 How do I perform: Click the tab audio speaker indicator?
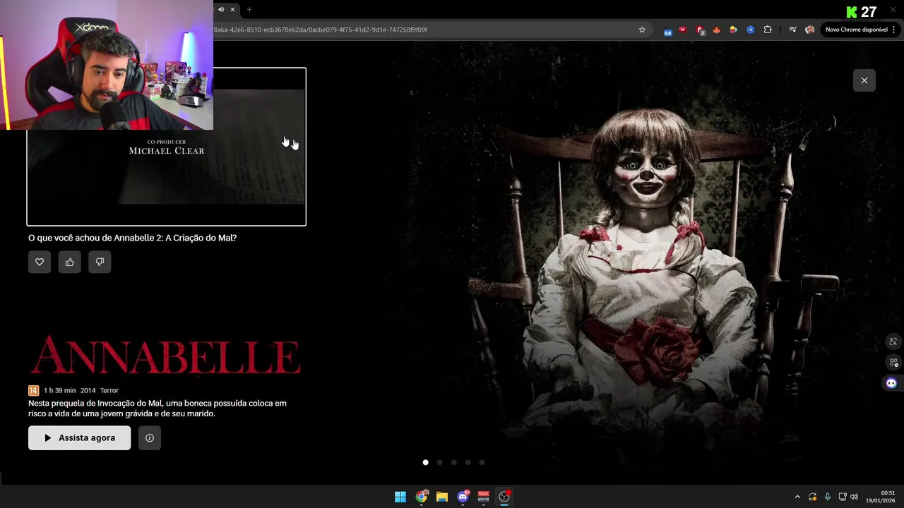point(221,9)
